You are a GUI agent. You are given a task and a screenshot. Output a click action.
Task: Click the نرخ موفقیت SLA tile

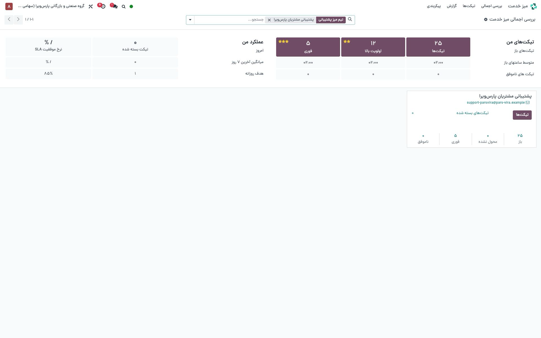48,46
